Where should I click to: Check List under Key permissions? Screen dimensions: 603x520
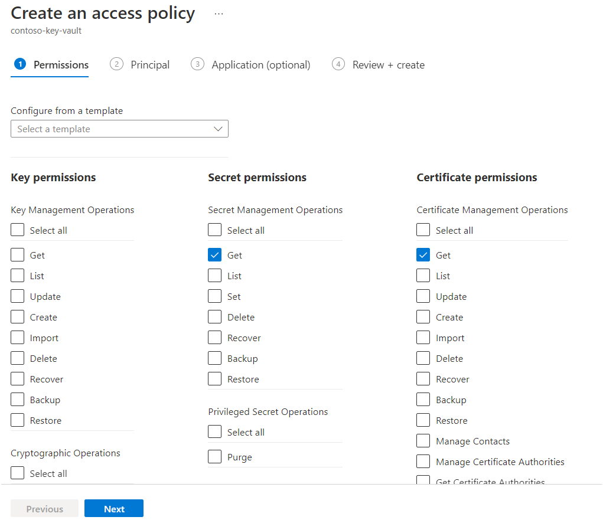pyautogui.click(x=18, y=276)
